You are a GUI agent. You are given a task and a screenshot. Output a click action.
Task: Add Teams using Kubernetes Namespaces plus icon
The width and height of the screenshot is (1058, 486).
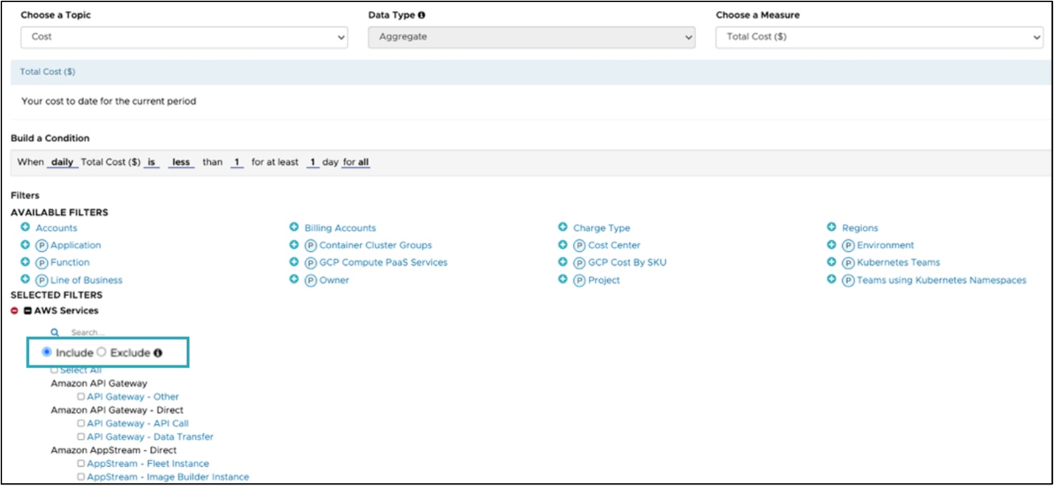click(x=832, y=279)
